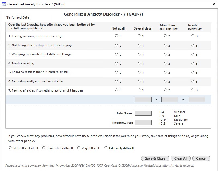This screenshot has height=171, width=218.
Task: Choose 'Nearly every day' for feeling afraid
Action: click(193, 90)
